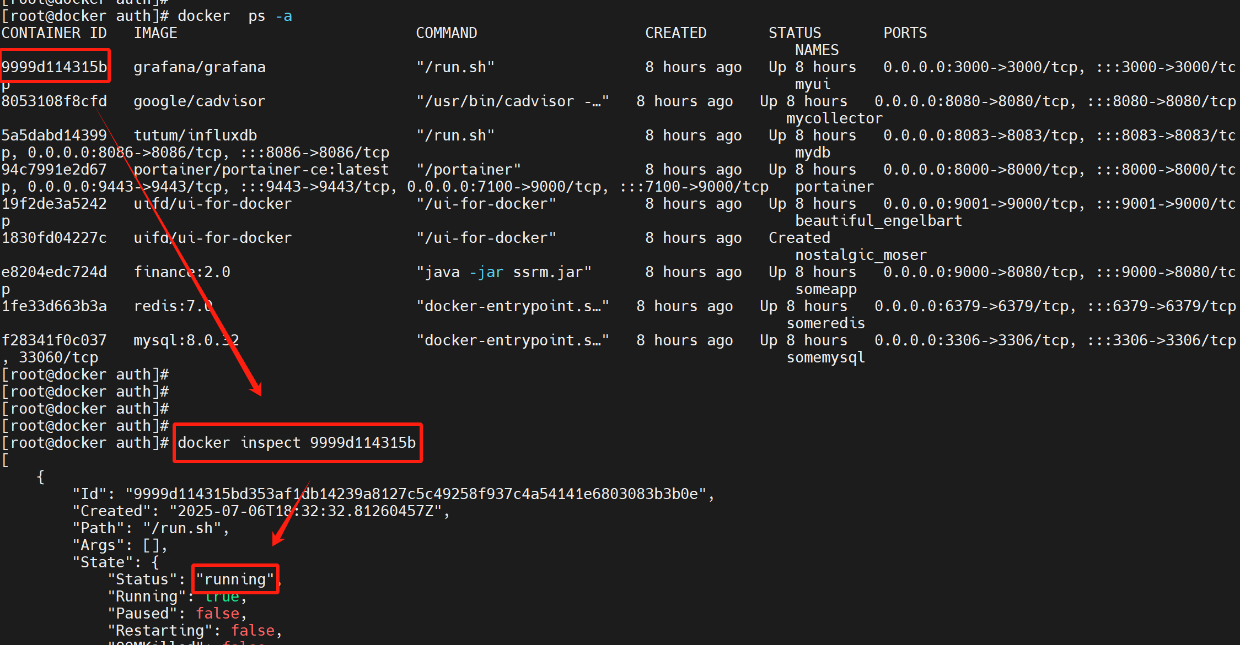Click container ID 9999d114315b in the ps listing
The width and height of the screenshot is (1240, 645).
coord(54,67)
